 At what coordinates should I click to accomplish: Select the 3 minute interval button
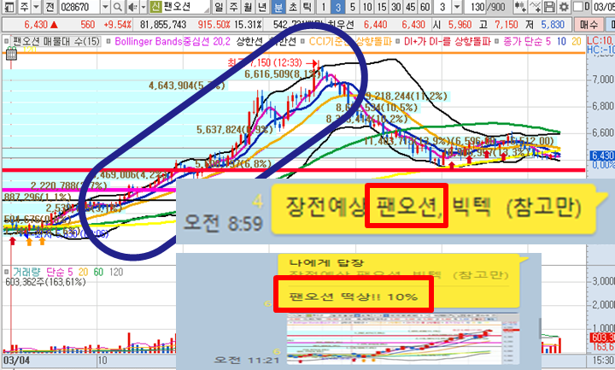click(x=338, y=7)
